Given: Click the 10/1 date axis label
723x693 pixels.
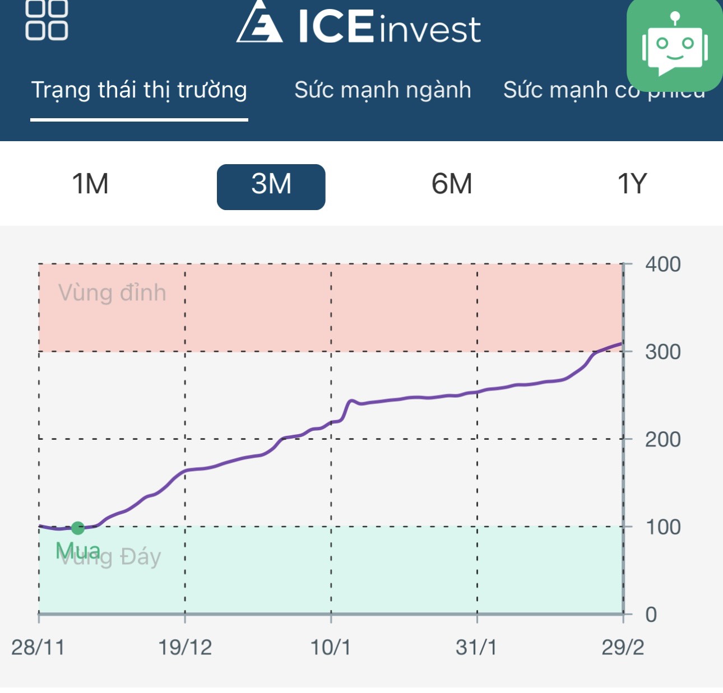Looking at the screenshot, I should click(x=331, y=648).
